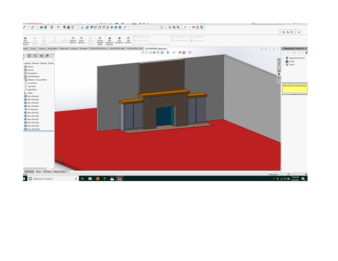Expand the Decals folder

pyautogui.click(x=284, y=65)
